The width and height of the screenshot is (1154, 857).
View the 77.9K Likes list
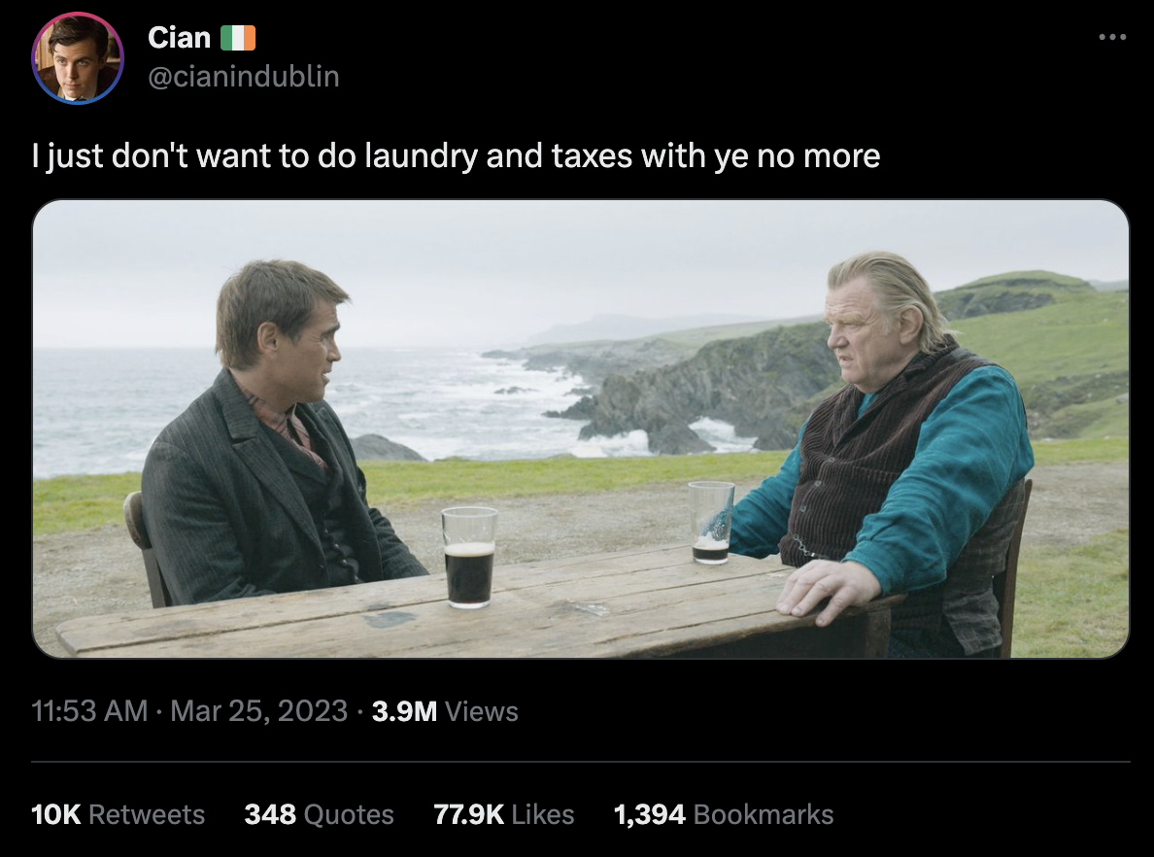[504, 814]
